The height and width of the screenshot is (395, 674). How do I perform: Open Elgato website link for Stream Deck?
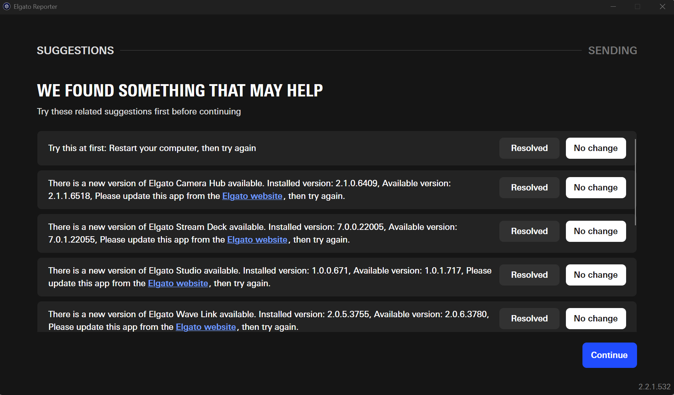pos(257,240)
